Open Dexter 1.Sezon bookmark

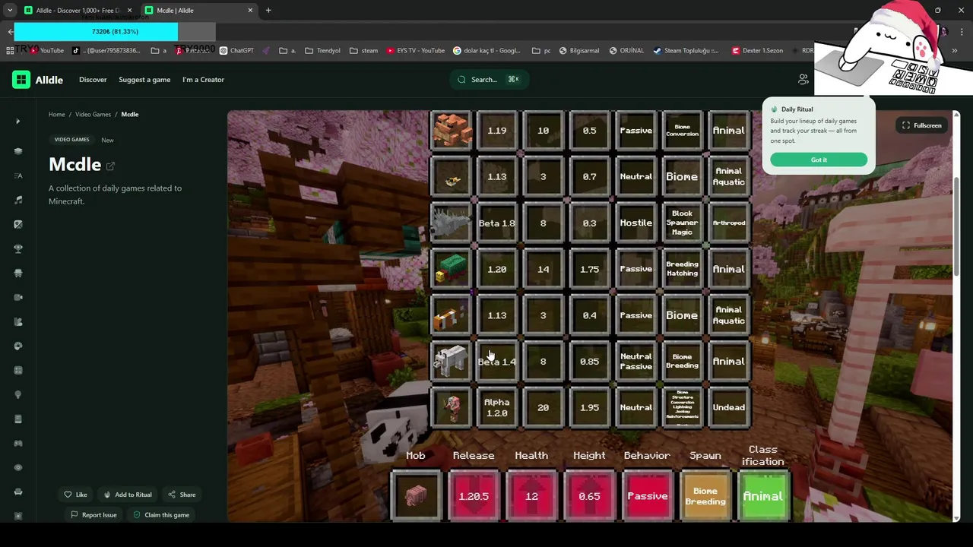[x=756, y=51]
